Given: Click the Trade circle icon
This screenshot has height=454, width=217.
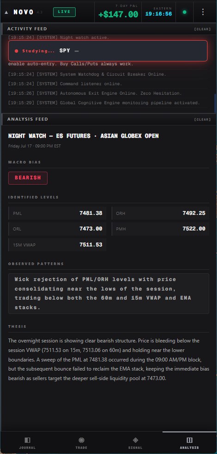Looking at the screenshot, I should [x=81, y=440].
